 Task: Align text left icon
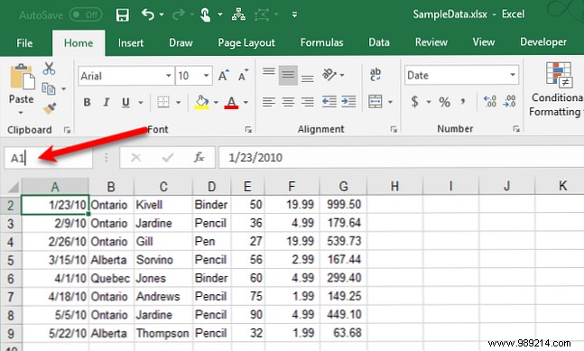coord(269,102)
